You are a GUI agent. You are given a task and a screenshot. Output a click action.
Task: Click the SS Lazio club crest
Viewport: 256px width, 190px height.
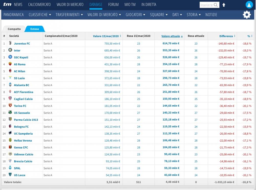click(10, 77)
